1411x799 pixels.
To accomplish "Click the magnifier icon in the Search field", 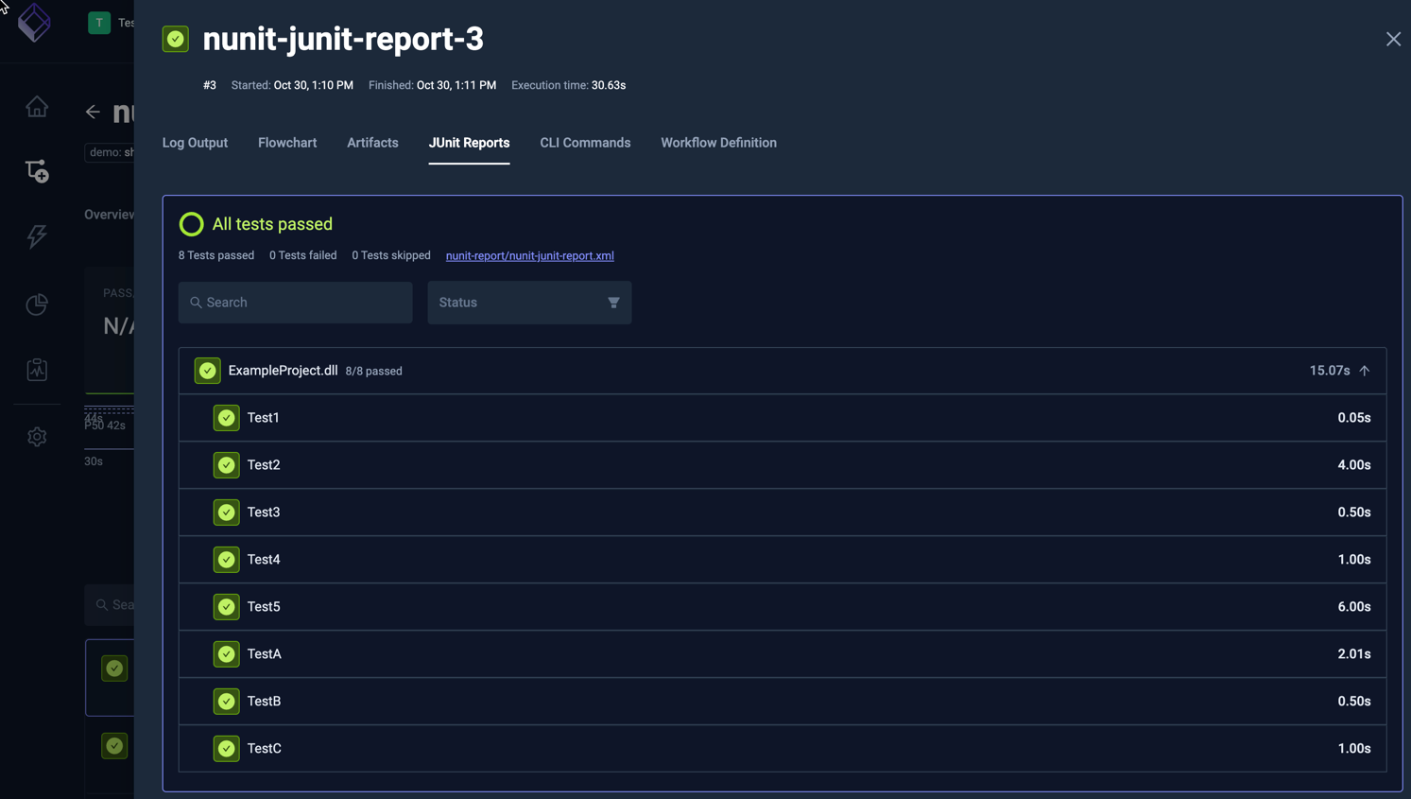I will pos(197,303).
